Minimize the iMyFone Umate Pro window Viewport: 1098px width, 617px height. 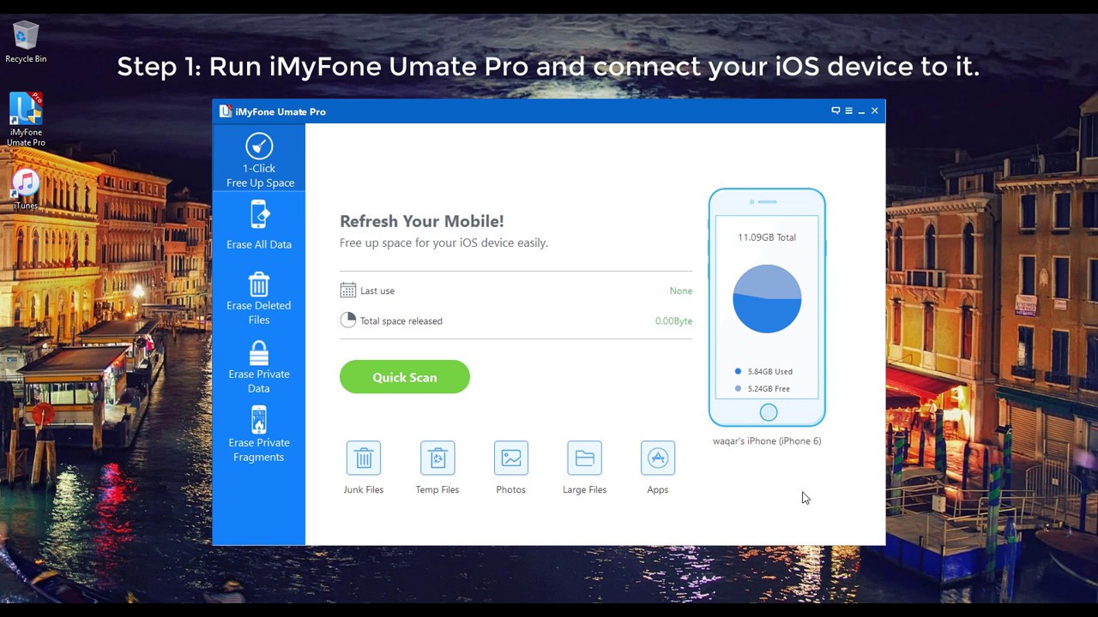tap(862, 111)
